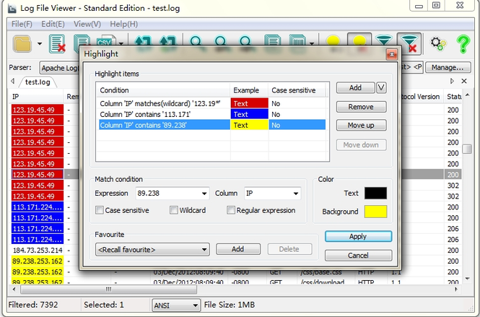Click the horizontal scrollbar thumb in log table

[109, 289]
